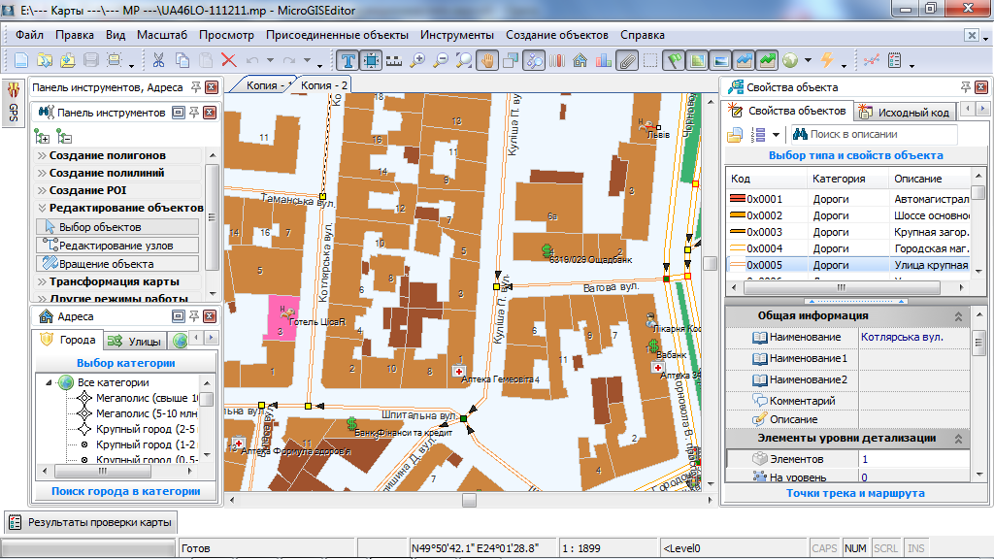Click the scissors Cut icon

159,60
